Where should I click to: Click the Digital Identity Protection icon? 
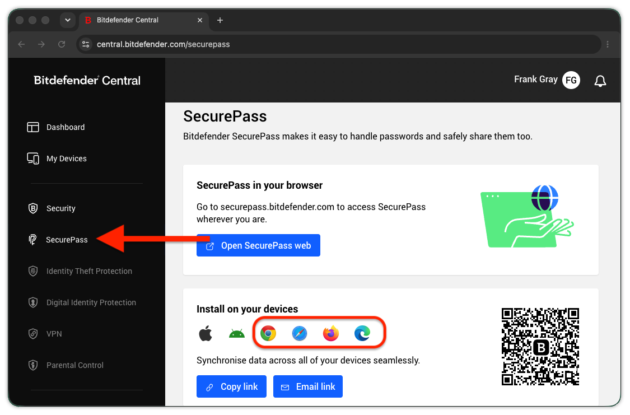click(x=33, y=302)
